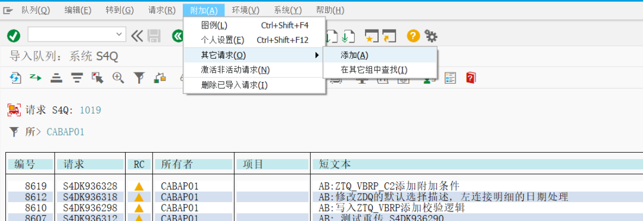643x221 pixels.
Task: Click the 所有者 column header
Action: 193,165
